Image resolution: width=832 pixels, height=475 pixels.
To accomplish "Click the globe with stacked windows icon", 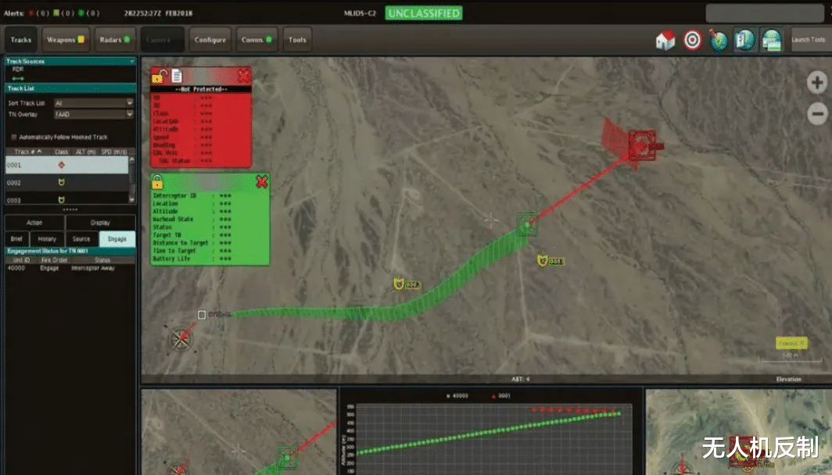I will point(771,40).
